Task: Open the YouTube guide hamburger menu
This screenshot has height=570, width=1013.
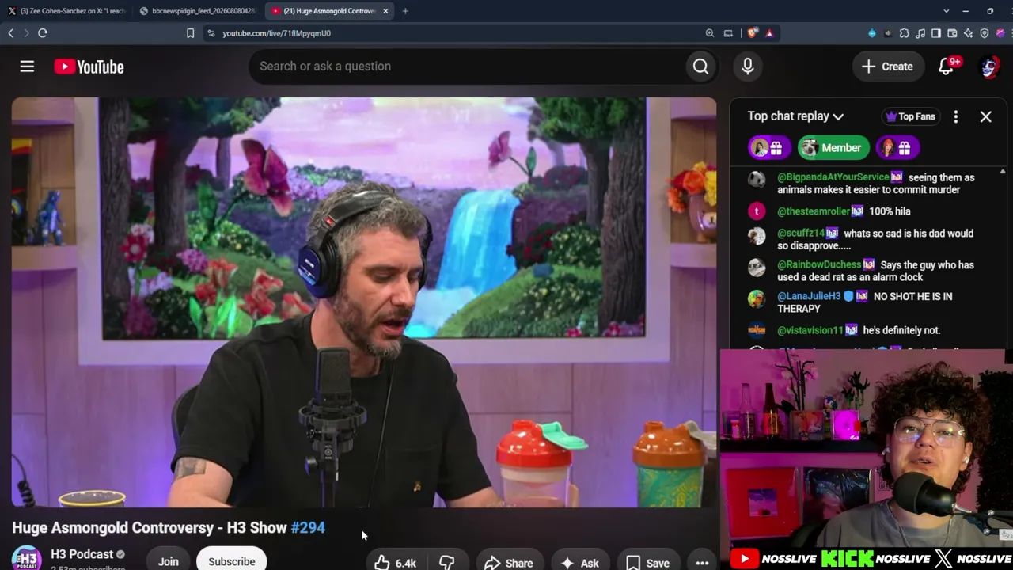Action: (27, 66)
